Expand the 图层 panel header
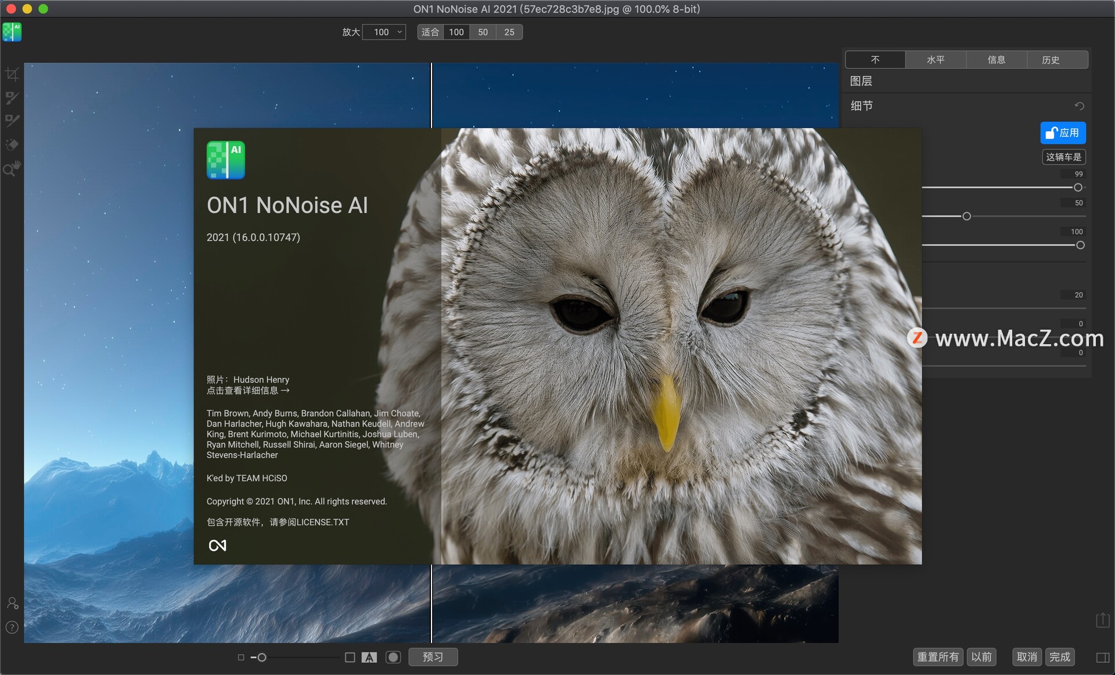The height and width of the screenshot is (675, 1115). [967, 81]
